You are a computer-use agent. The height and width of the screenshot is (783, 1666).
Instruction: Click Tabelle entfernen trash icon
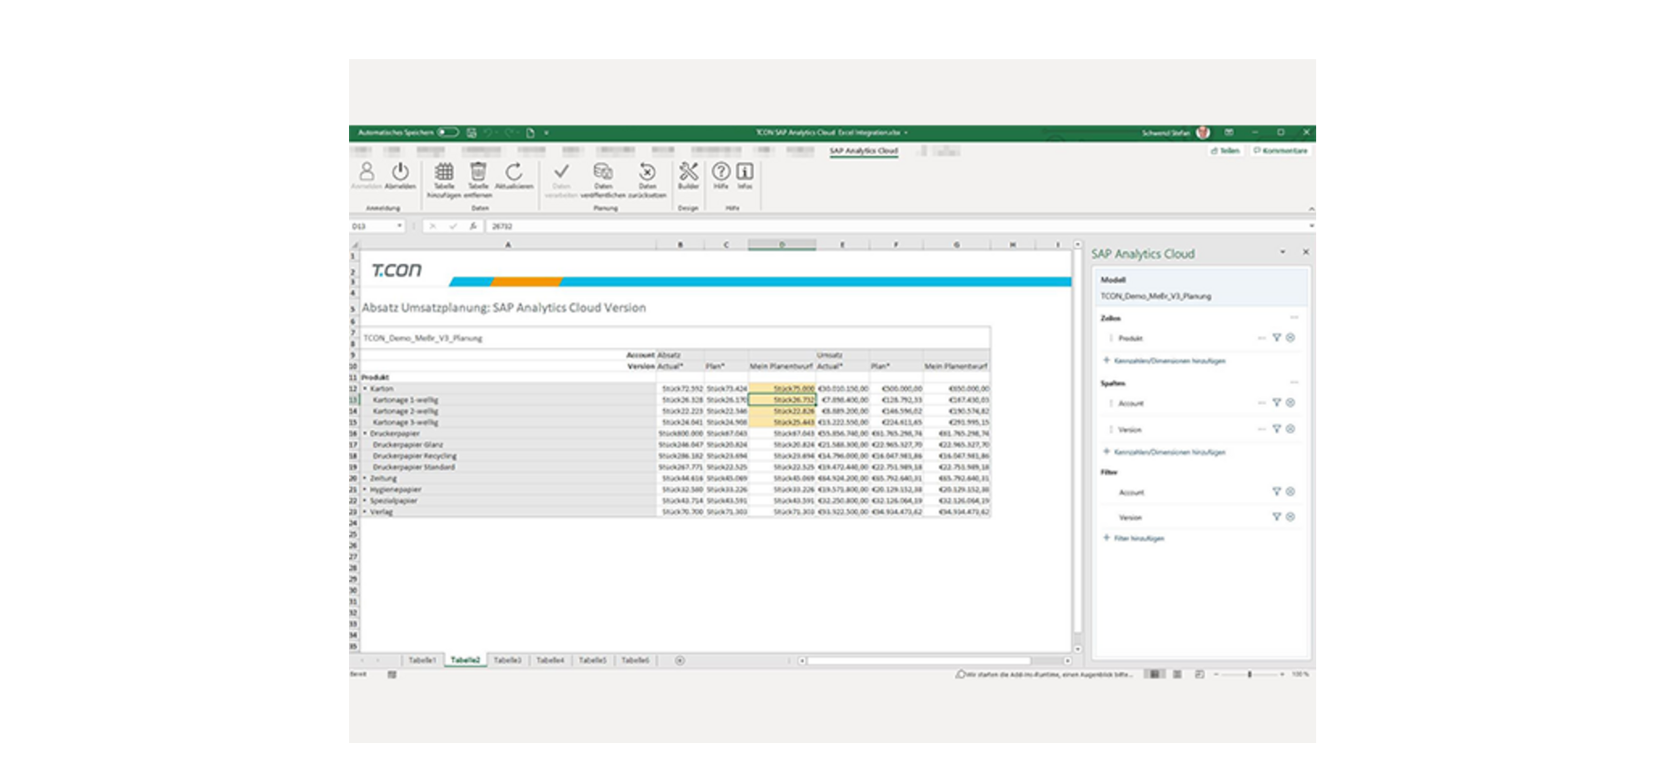click(478, 171)
